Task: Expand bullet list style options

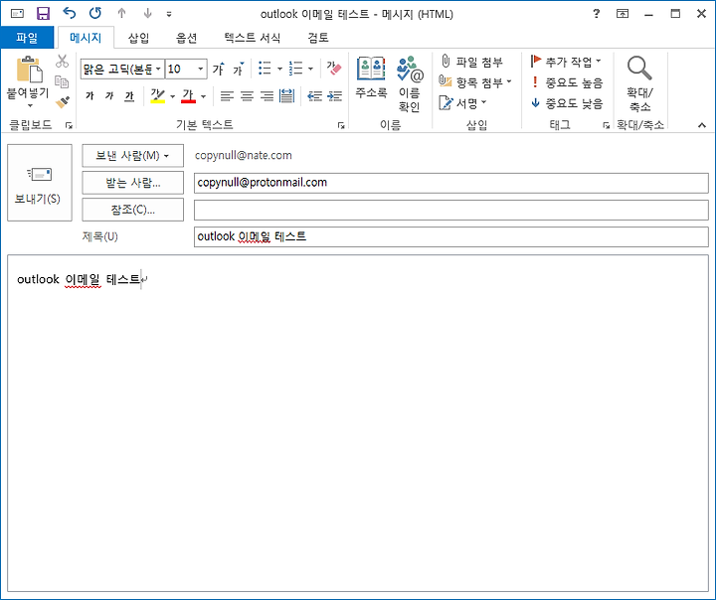Action: pyautogui.click(x=279, y=69)
